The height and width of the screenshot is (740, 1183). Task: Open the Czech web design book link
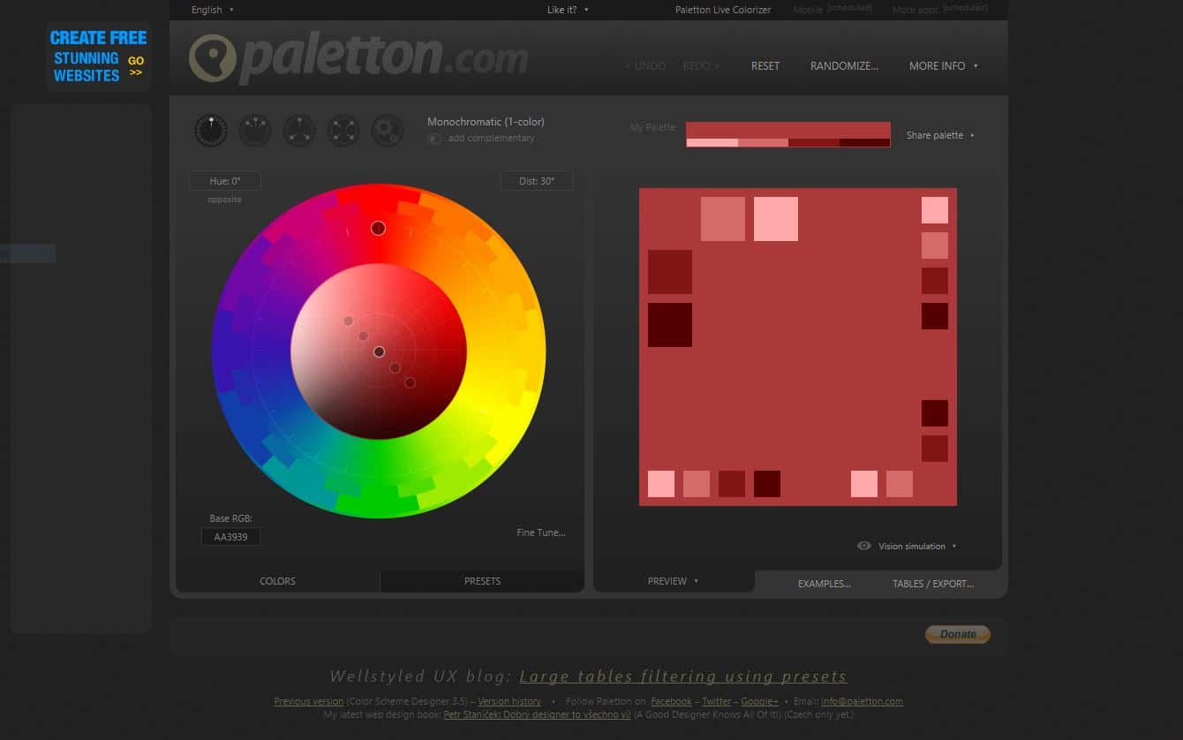click(537, 714)
